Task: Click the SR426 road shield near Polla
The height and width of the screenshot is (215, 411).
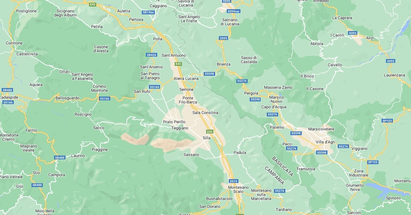Action: [x=151, y=55]
